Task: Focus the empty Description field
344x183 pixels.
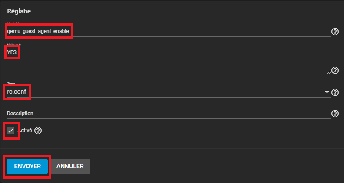Action: tap(165, 114)
